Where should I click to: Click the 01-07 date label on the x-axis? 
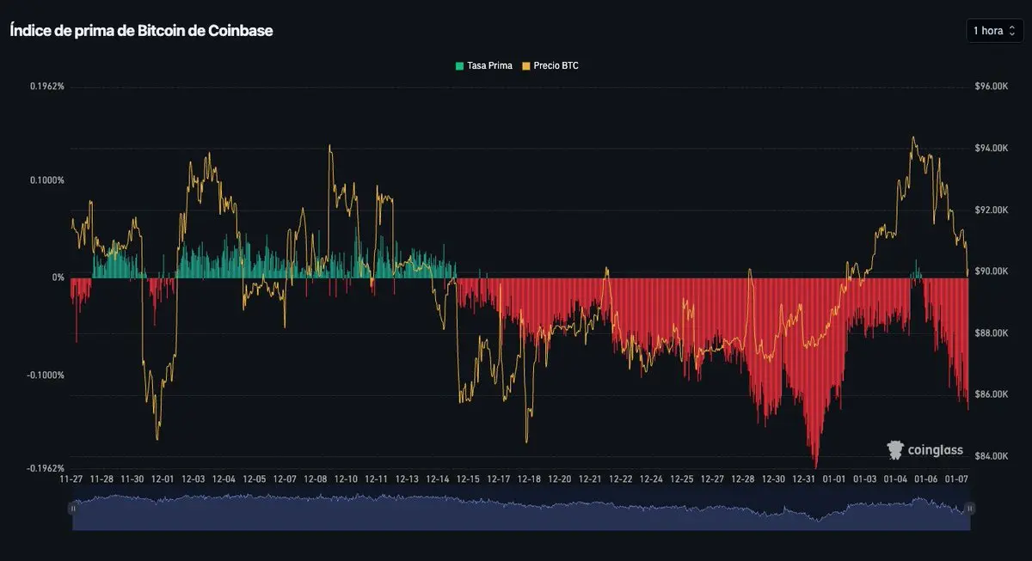click(x=956, y=479)
